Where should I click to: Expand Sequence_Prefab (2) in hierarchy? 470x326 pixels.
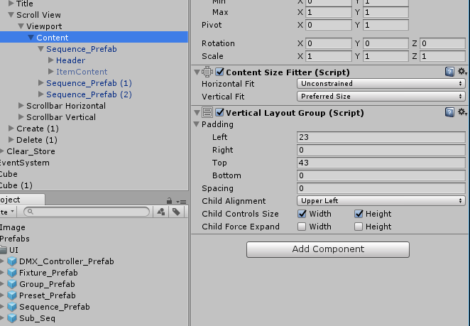pyautogui.click(x=41, y=94)
